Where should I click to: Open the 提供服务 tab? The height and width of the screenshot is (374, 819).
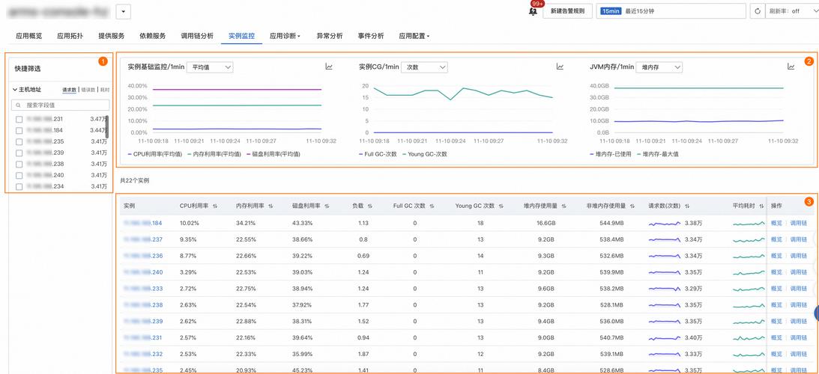[x=111, y=36]
